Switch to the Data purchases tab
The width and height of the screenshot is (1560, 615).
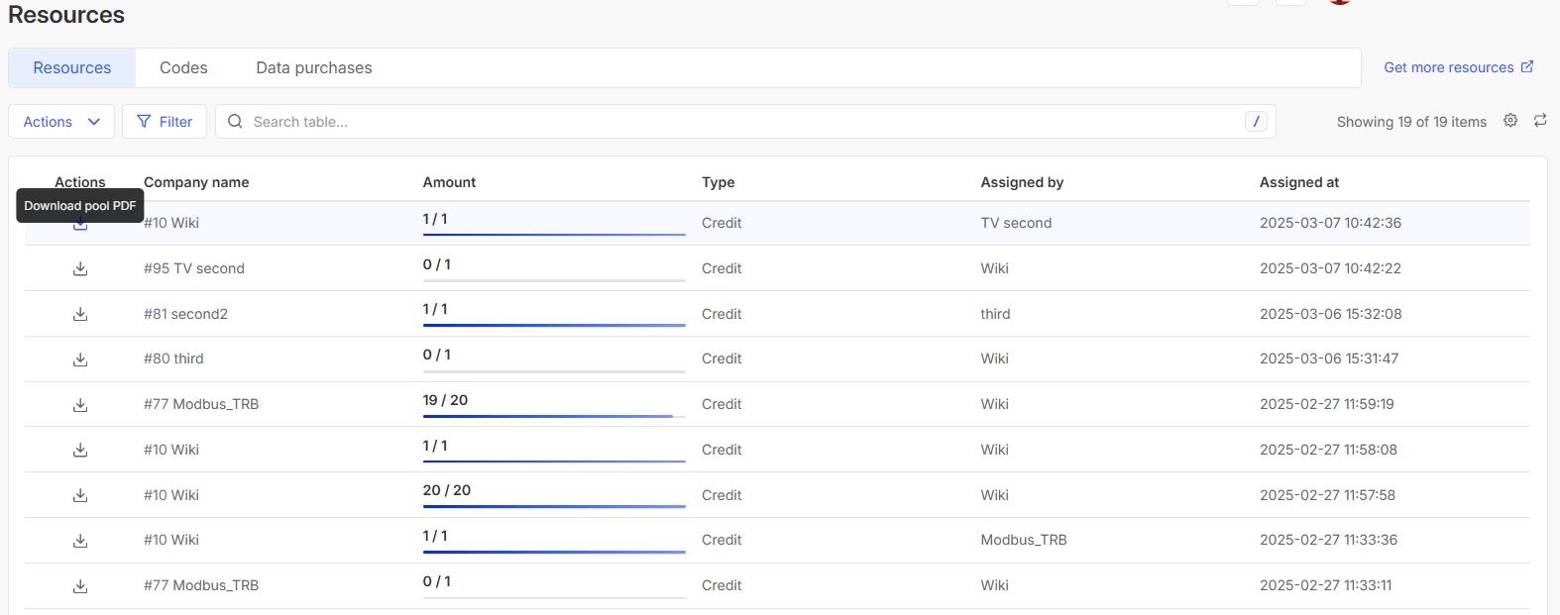pyautogui.click(x=314, y=68)
